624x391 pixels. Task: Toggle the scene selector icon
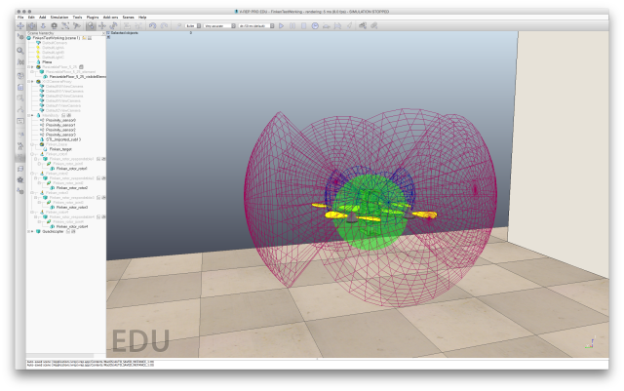click(373, 26)
